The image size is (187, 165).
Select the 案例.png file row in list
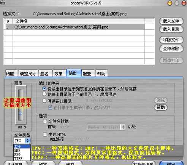[x=75, y=27]
